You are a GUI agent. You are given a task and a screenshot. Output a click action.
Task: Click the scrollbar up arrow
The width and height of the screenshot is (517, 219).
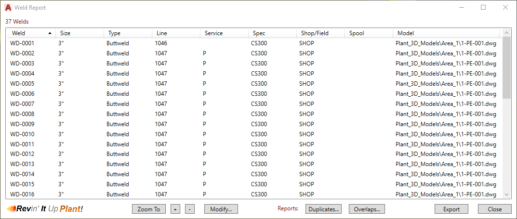point(506,33)
